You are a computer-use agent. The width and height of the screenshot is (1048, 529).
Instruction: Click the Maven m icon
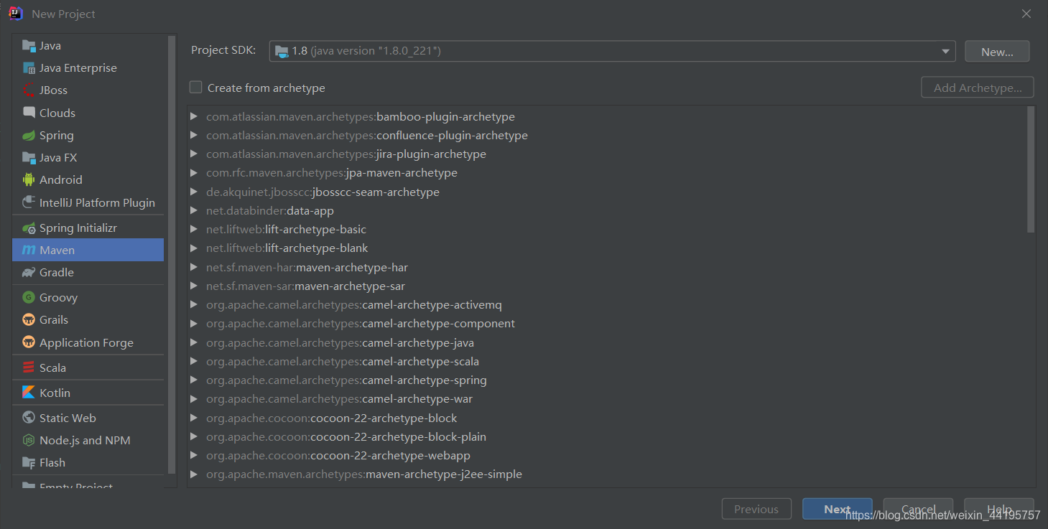[x=29, y=251]
